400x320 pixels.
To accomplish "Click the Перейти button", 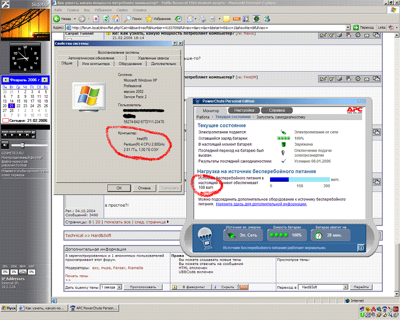I will coord(361,287).
